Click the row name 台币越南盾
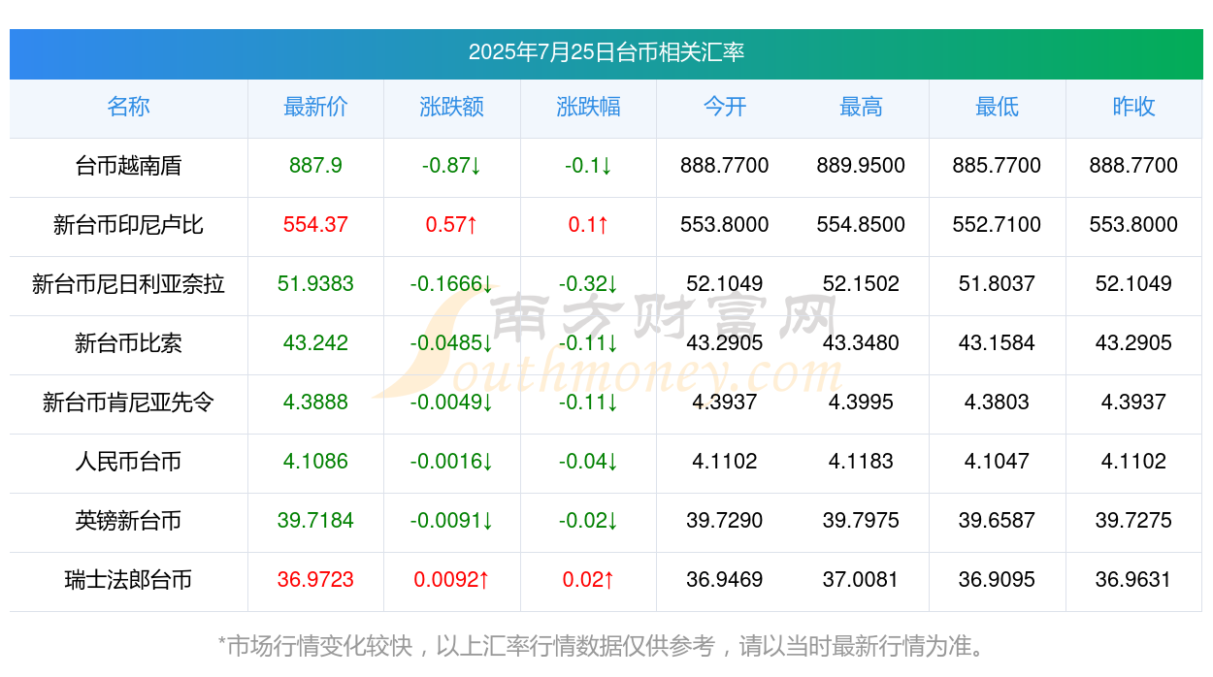The height and width of the screenshot is (677, 1213). point(128,166)
